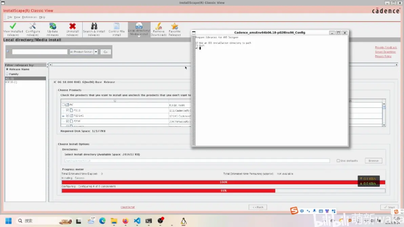The image size is (404, 227).
Task: Click the Back button
Action: [x=258, y=207]
